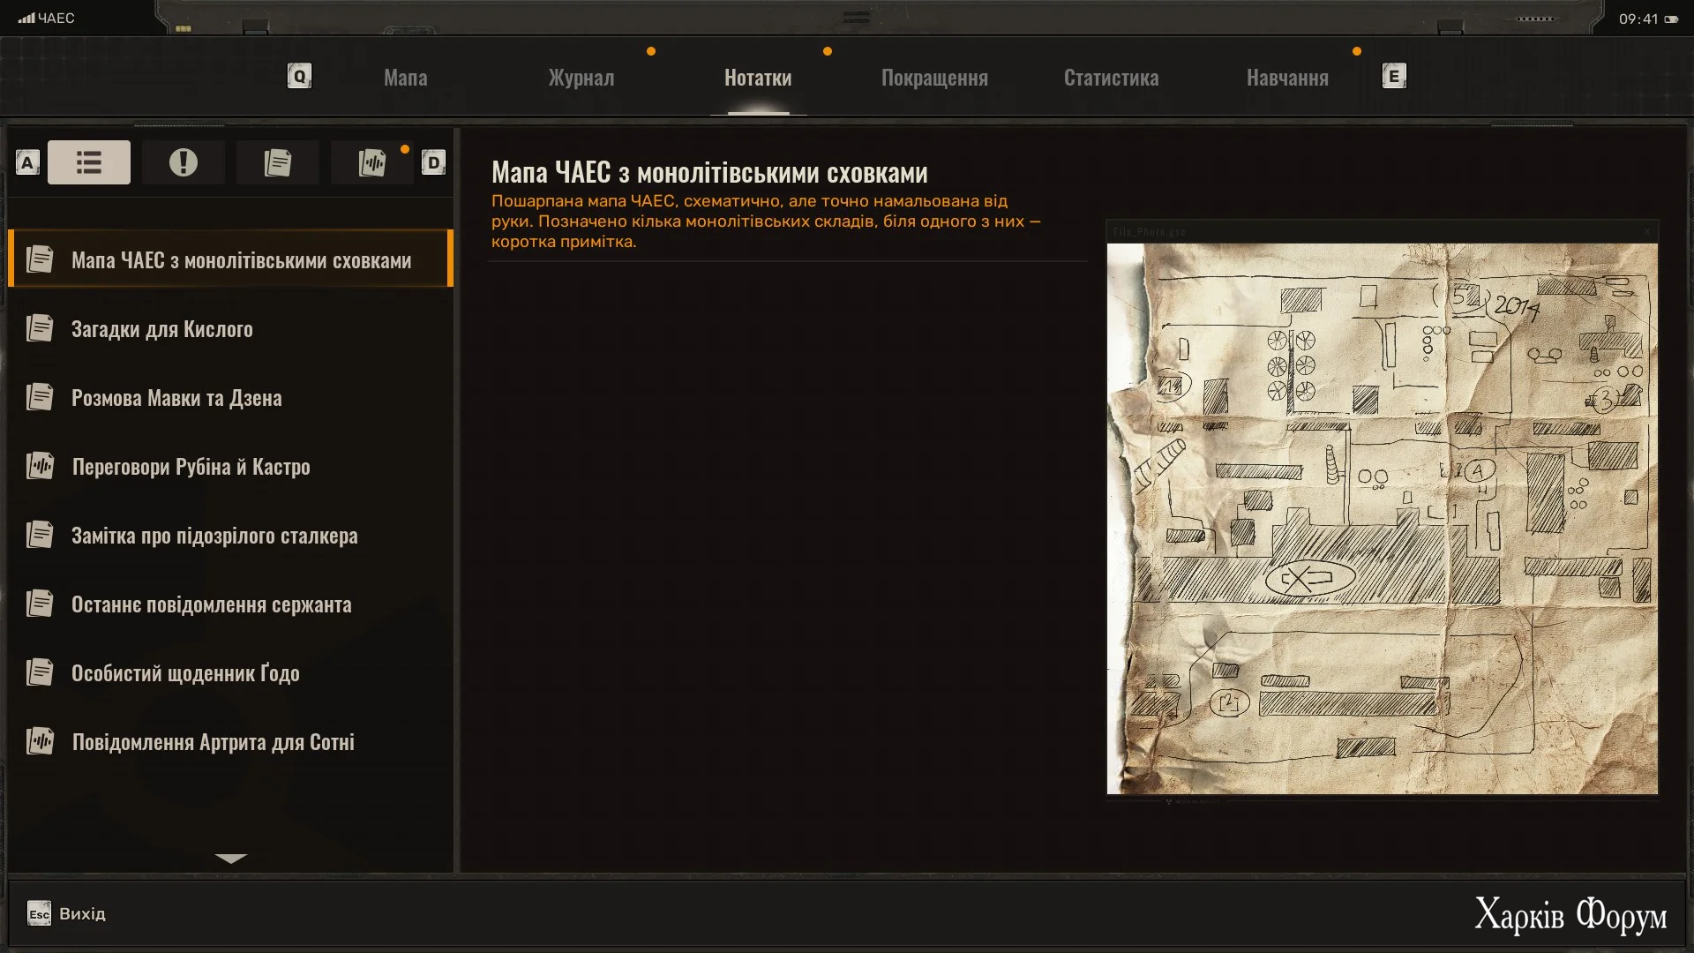Click the note title heading in detail pane
Viewport: 1694px width, 953px height.
pos(709,172)
